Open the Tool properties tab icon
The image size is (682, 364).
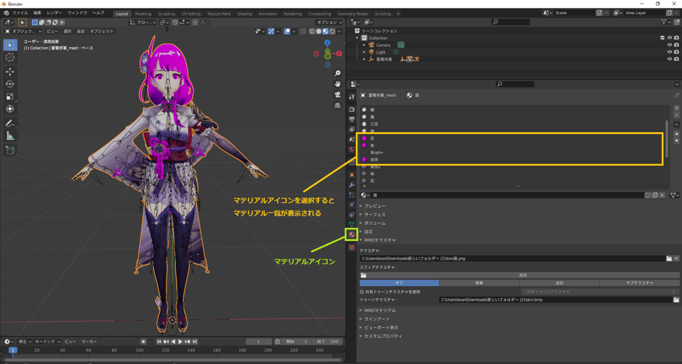click(x=352, y=97)
